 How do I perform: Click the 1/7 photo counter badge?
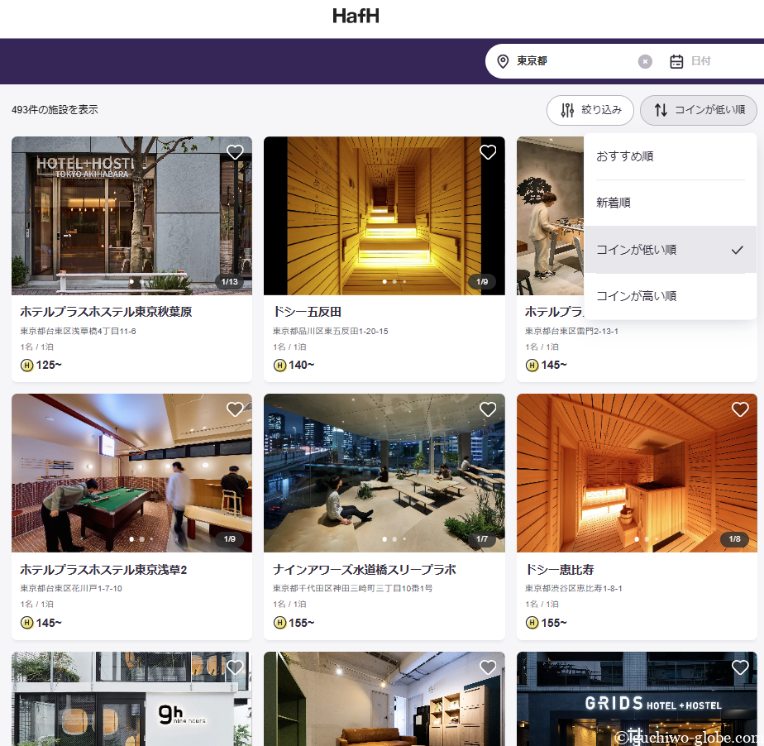[482, 539]
